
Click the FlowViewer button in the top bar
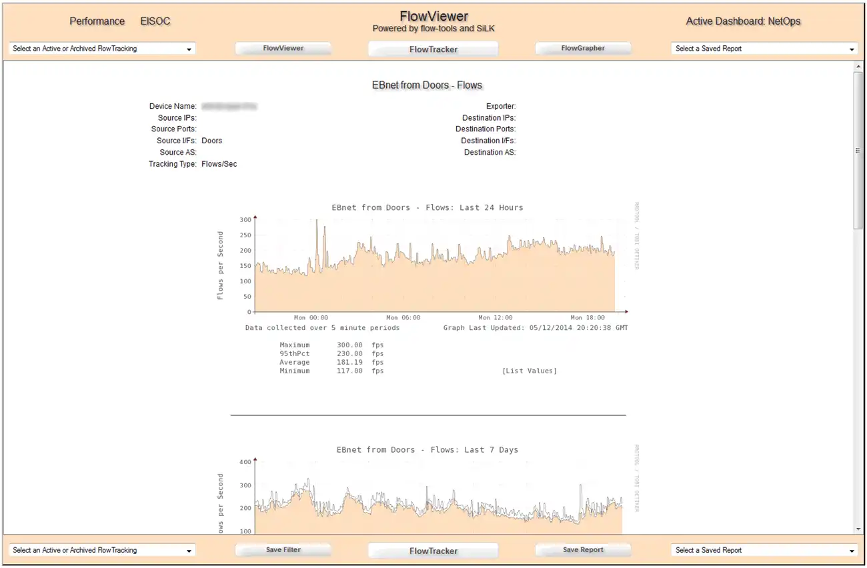point(283,49)
